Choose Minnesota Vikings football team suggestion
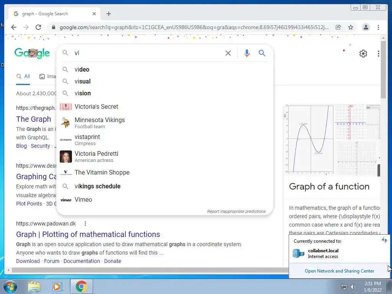392x294 pixels. pos(165,123)
